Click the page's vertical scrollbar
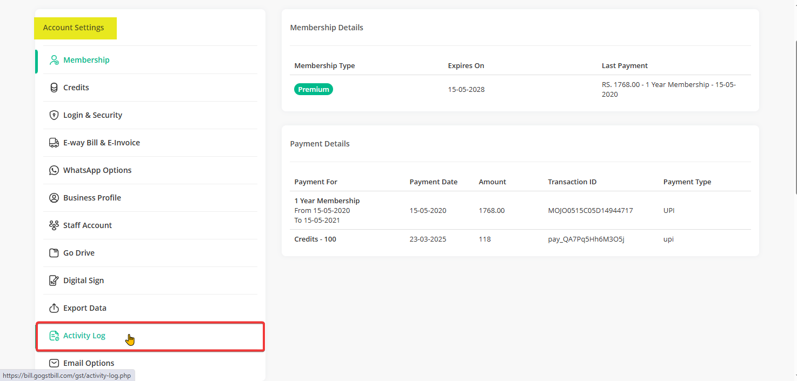 795,108
